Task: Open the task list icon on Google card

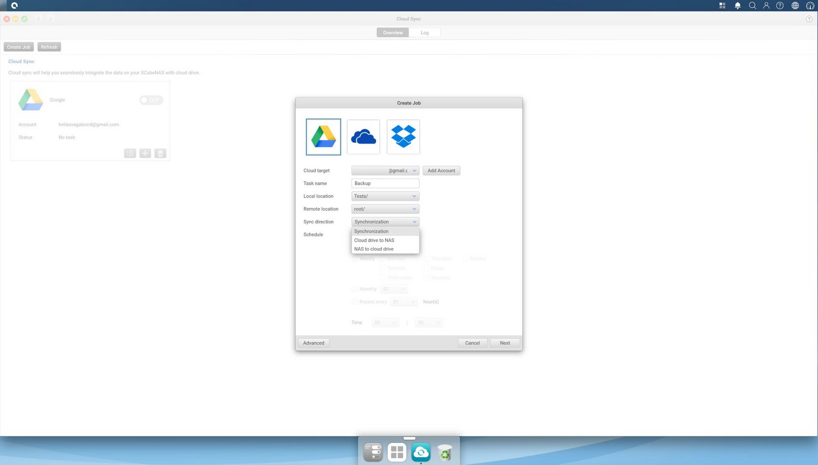Action: tap(130, 154)
